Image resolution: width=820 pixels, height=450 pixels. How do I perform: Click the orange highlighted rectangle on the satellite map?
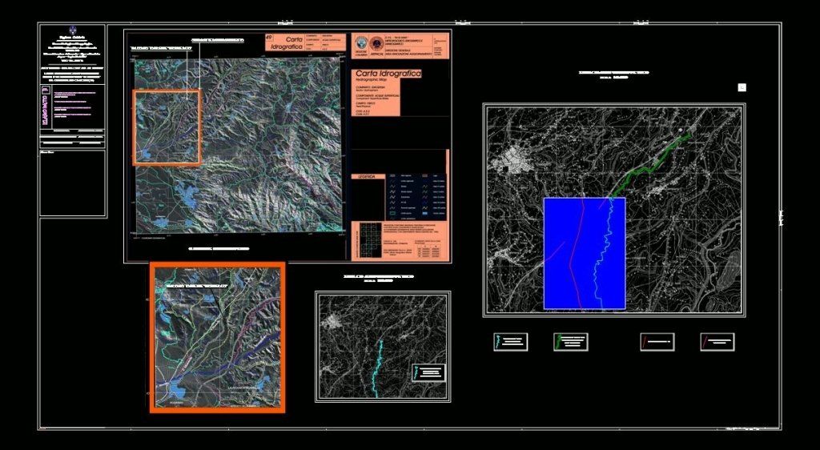coord(167,127)
